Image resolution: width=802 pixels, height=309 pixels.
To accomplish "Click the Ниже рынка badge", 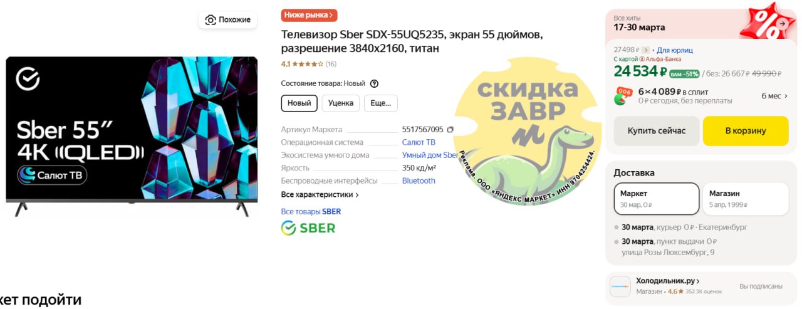I will tap(309, 15).
